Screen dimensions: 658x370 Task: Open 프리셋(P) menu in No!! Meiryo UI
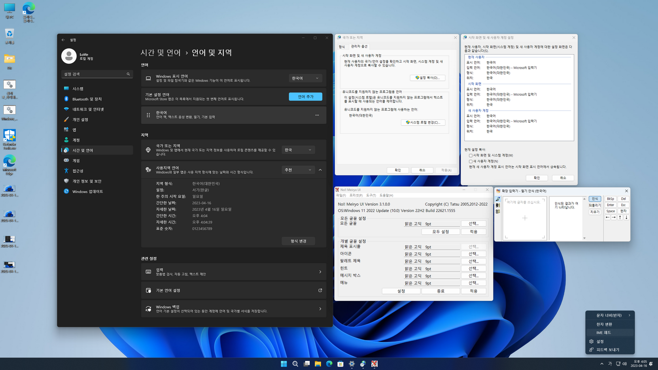click(356, 195)
